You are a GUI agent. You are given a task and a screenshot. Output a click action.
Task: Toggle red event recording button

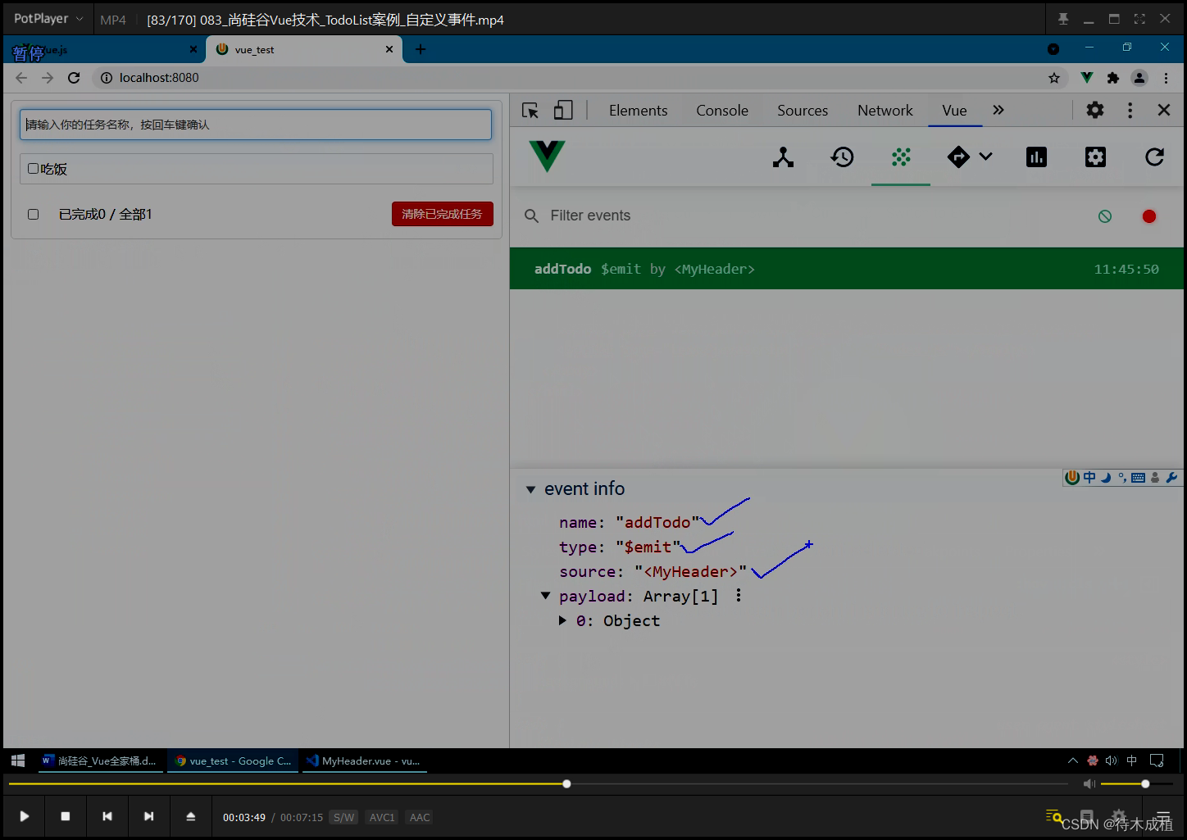[x=1149, y=216]
